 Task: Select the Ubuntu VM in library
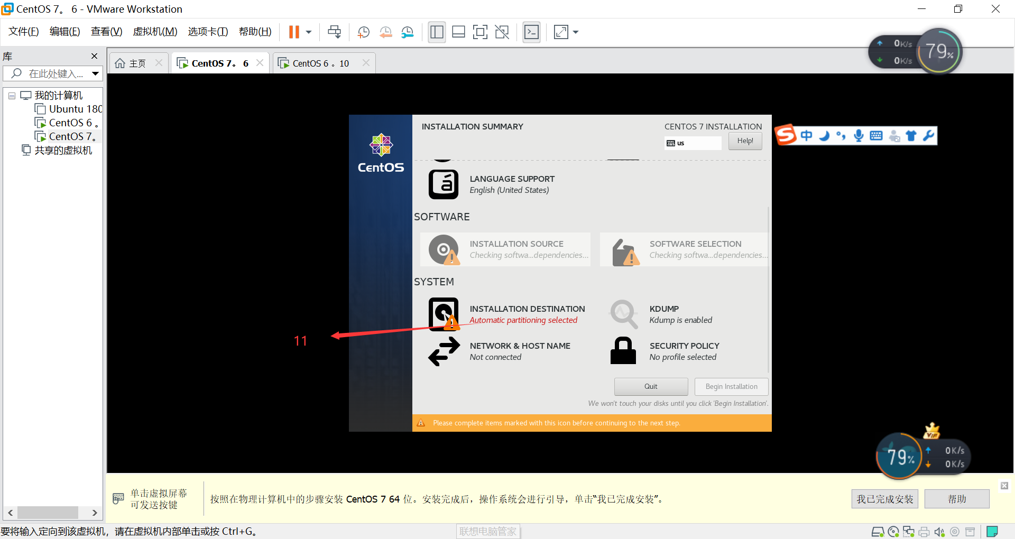pos(69,109)
